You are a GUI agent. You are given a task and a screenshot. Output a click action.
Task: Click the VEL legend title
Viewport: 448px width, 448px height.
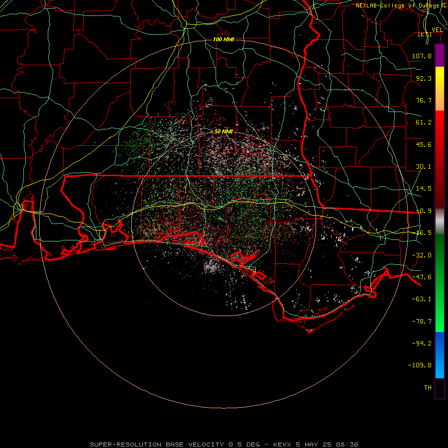[x=437, y=29]
